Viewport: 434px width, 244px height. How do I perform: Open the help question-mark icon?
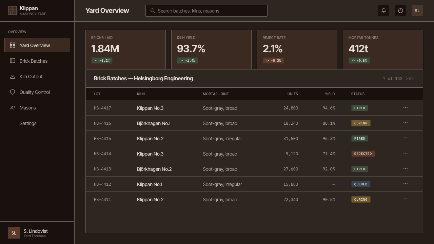400,11
